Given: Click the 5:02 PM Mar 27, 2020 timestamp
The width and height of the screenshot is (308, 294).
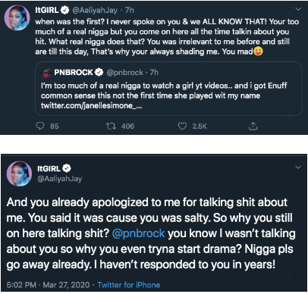Looking at the screenshot, I should (x=48, y=285).
